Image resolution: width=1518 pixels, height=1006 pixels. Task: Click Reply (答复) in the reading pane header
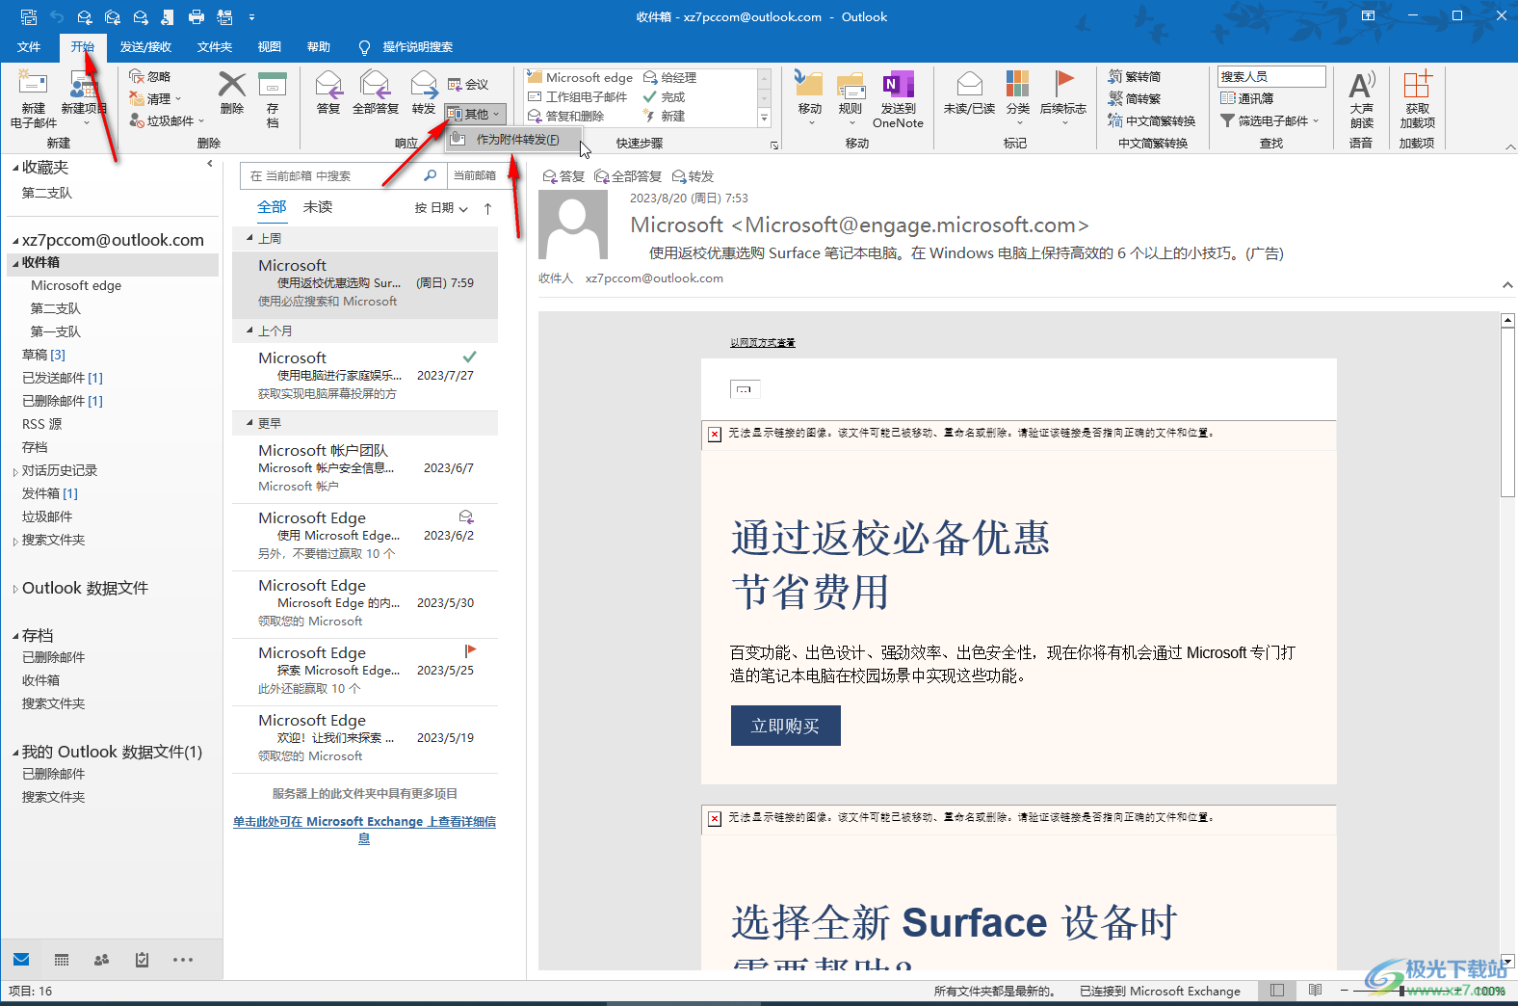564,176
